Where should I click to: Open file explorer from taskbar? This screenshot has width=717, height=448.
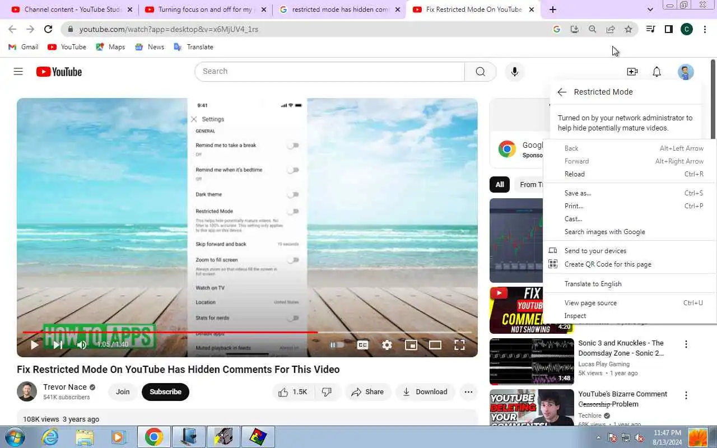click(85, 437)
